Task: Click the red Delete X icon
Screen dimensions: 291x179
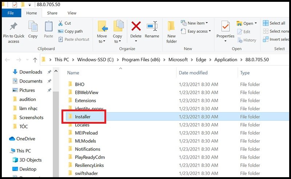Action: pyautogui.click(x=136, y=26)
